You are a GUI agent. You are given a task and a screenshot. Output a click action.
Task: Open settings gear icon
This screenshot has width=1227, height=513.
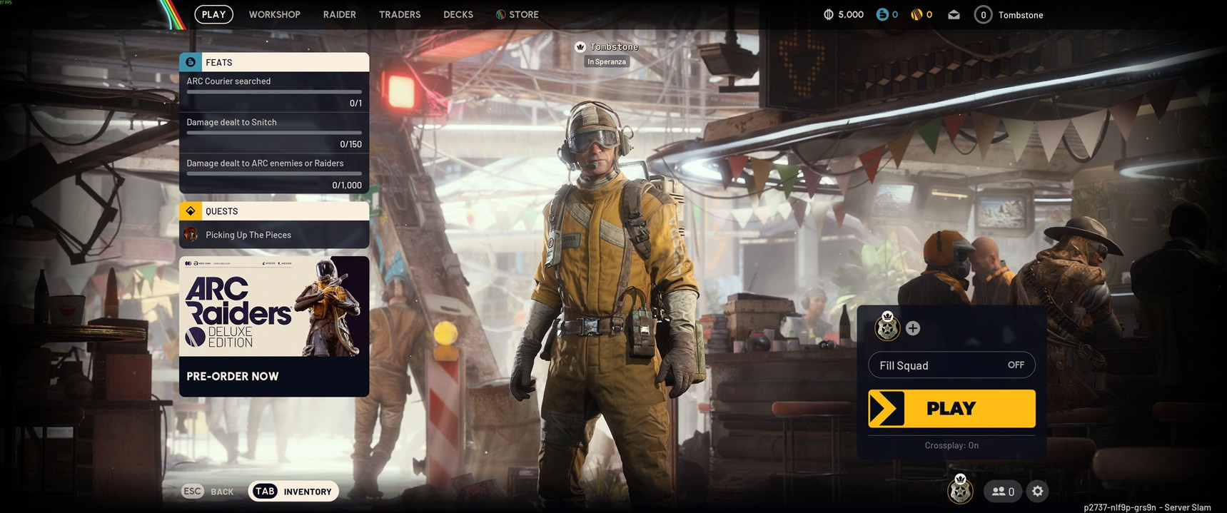[x=1038, y=491]
